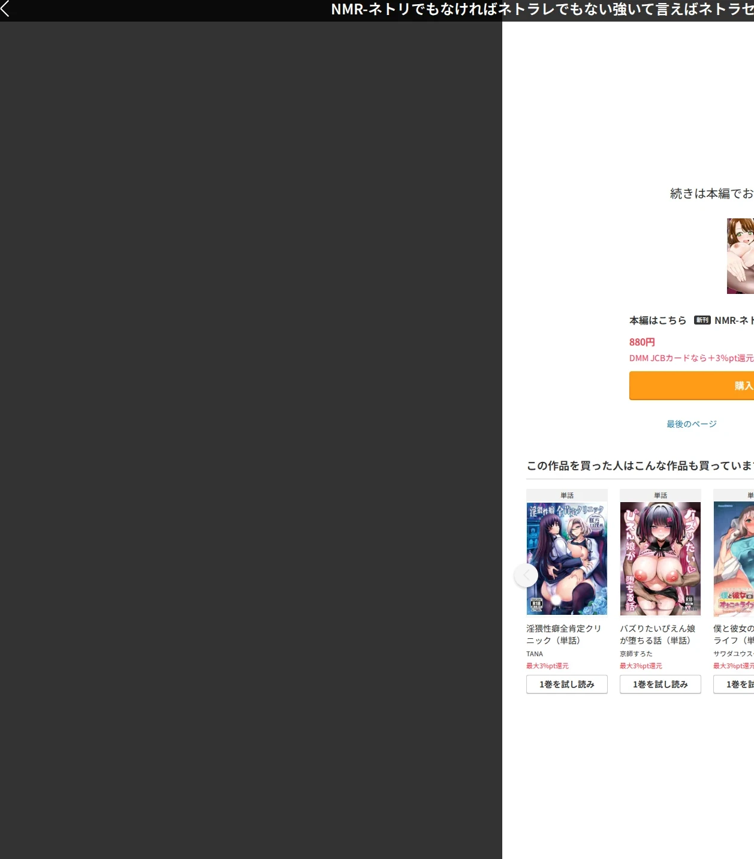
Task: Click the orange 購入 purchase button
Action: [x=691, y=386]
